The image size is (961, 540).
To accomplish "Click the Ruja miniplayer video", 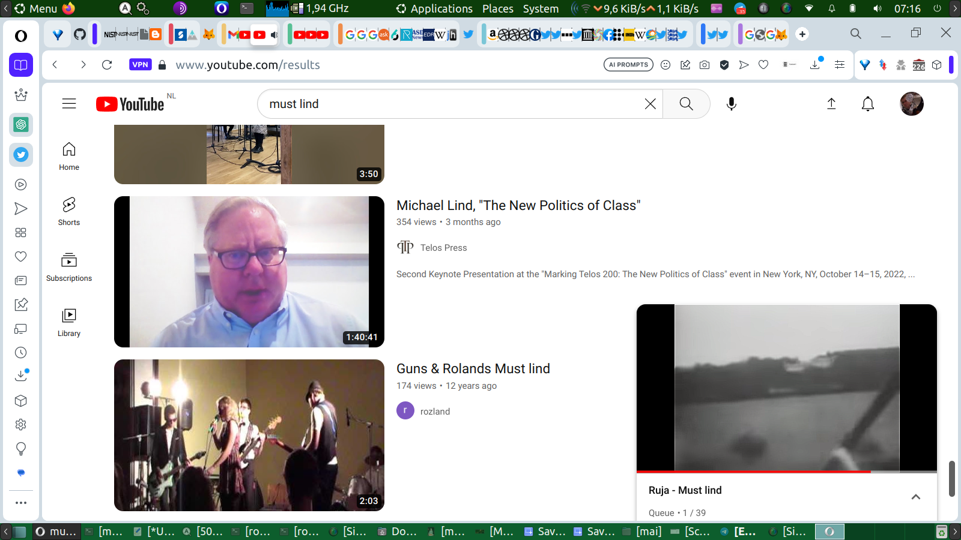I will click(787, 388).
